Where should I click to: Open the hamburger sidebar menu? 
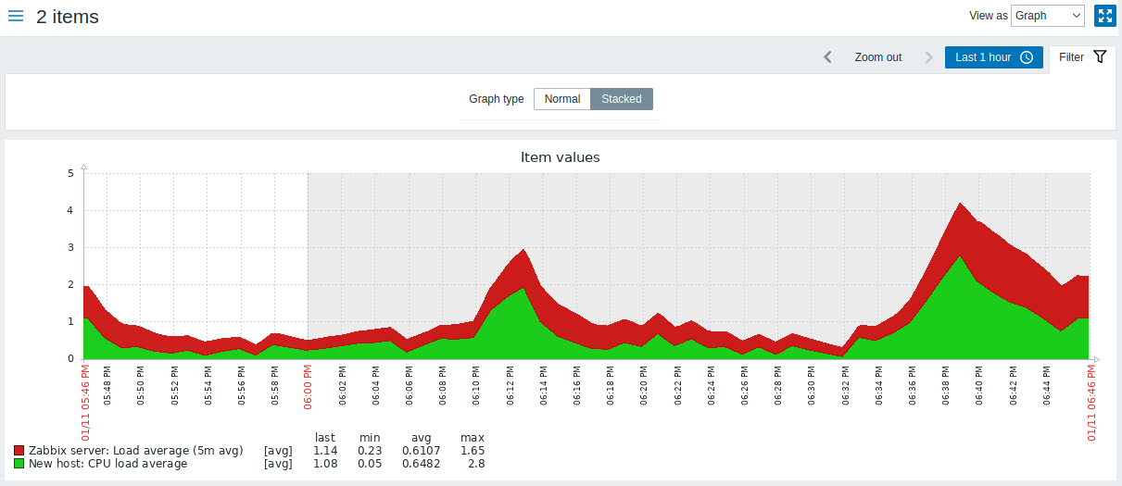[16, 17]
